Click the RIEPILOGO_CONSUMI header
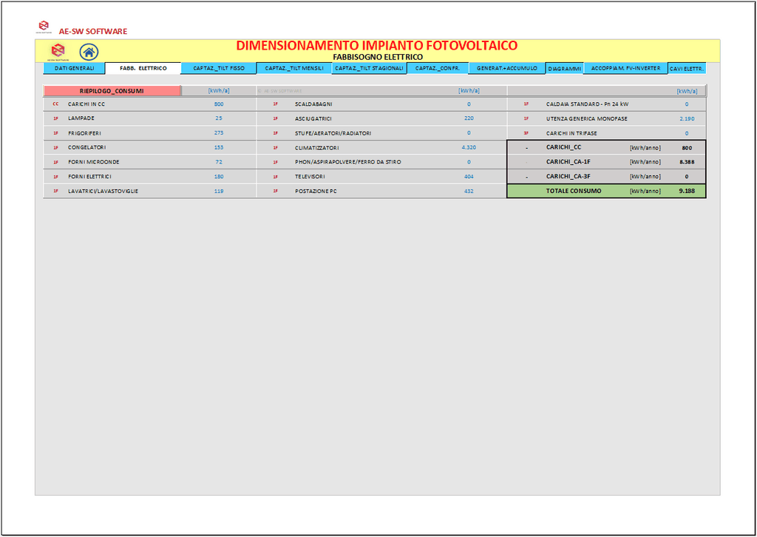 [112, 91]
